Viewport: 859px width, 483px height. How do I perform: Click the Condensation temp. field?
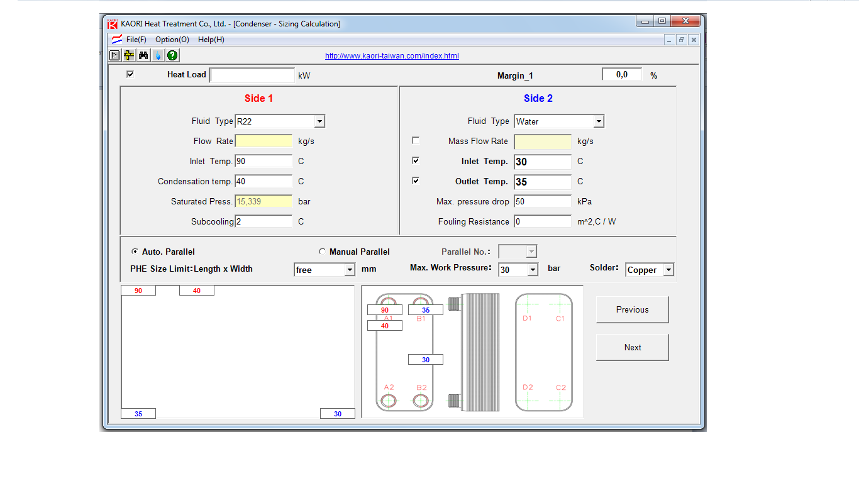click(x=263, y=181)
